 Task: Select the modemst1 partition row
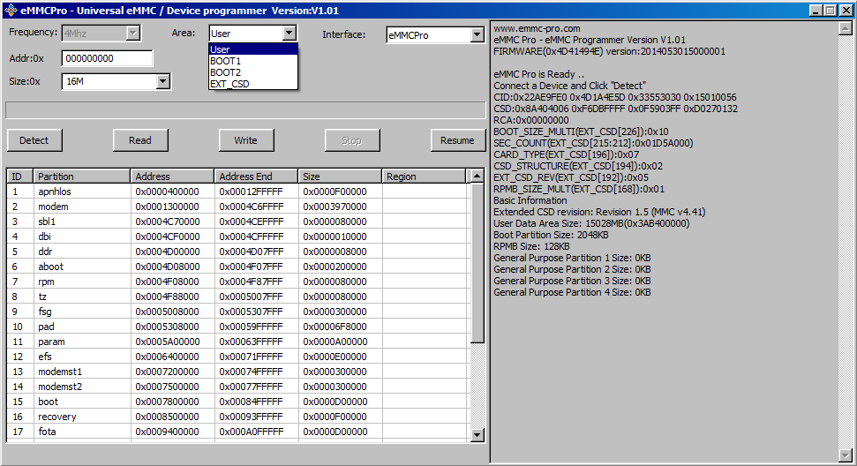(237, 372)
